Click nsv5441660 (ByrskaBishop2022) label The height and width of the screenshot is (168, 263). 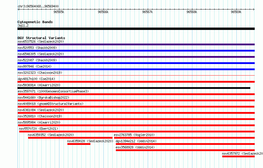click(x=43, y=97)
